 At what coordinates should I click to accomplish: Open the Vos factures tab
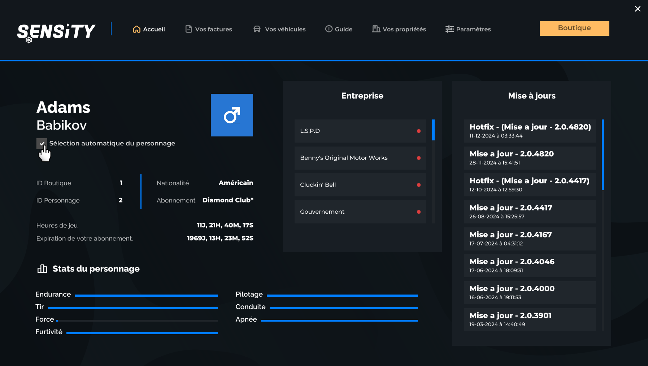pyautogui.click(x=209, y=29)
